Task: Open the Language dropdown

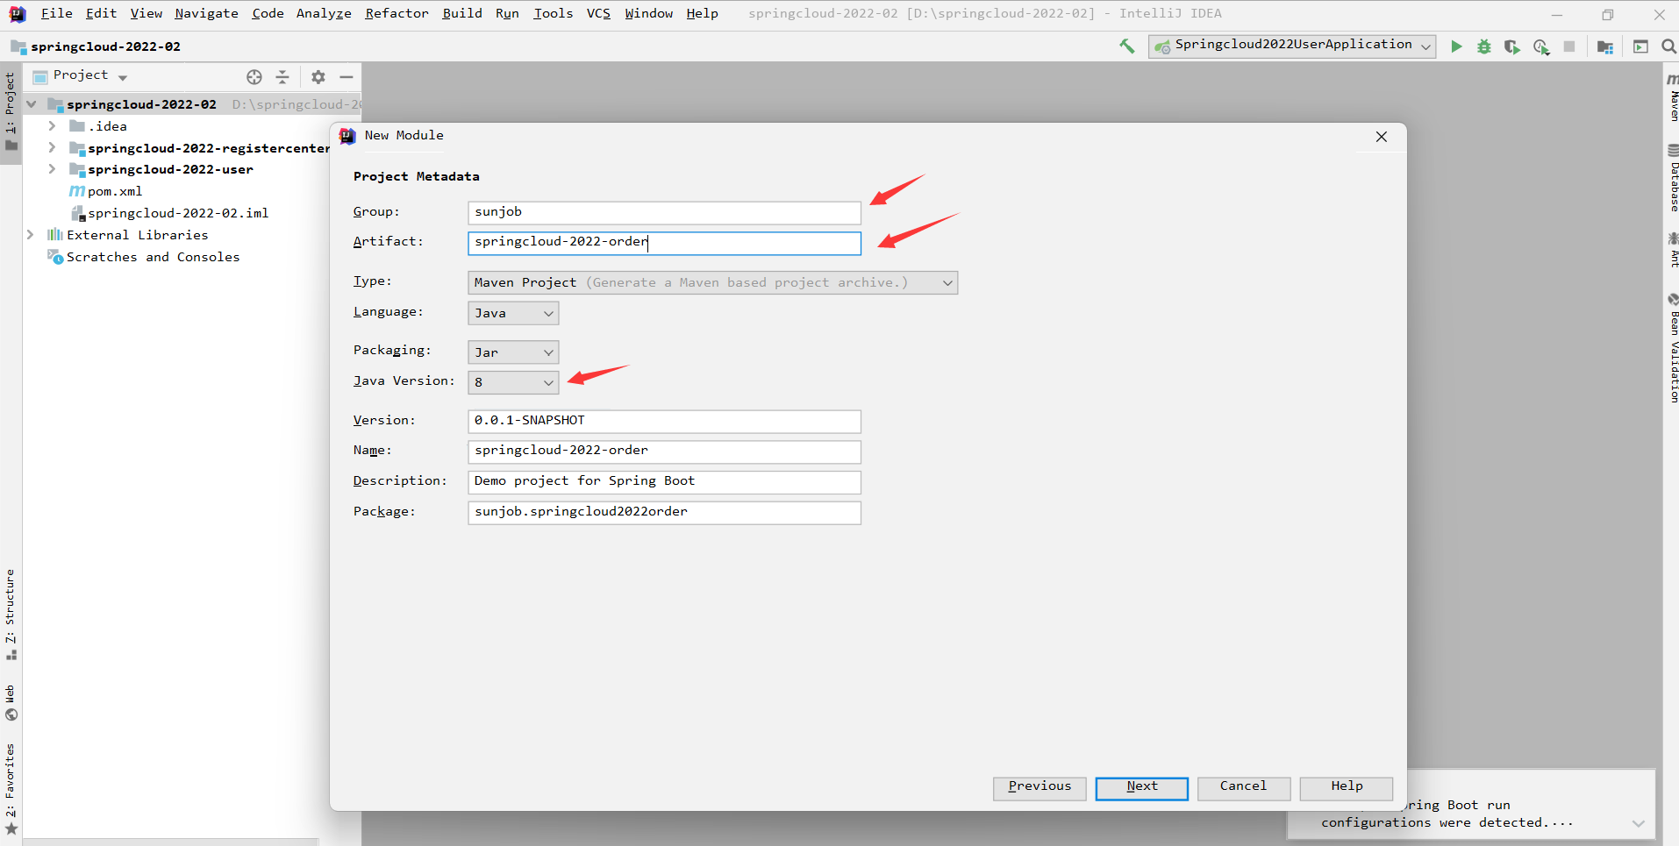Action: [x=513, y=313]
